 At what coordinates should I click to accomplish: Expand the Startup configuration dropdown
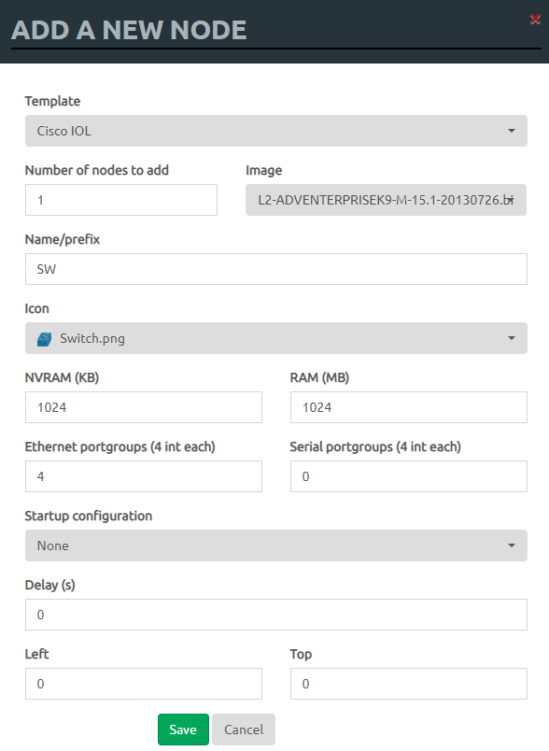(x=276, y=546)
